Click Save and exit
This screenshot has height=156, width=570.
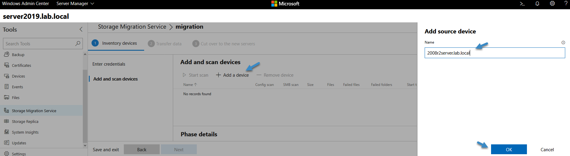(106, 150)
